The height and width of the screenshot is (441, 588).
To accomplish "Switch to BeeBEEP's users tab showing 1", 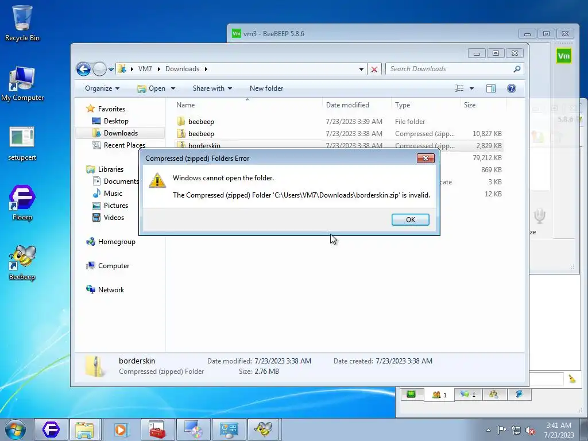I will point(439,394).
